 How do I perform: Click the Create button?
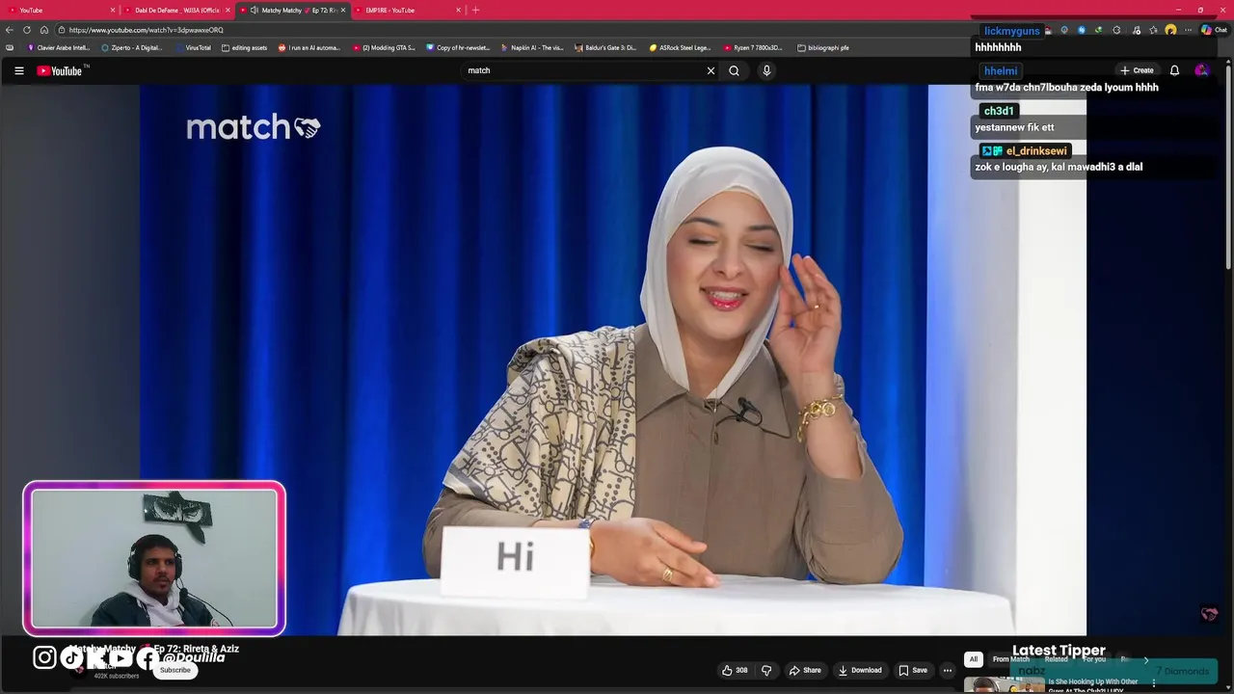1137,70
